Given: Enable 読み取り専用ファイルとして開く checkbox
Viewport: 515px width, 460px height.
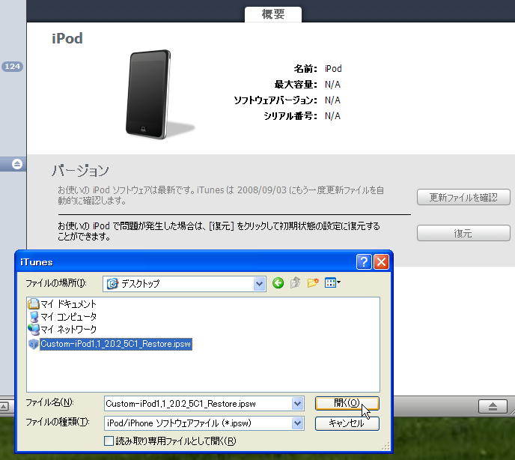Looking at the screenshot, I should [109, 441].
